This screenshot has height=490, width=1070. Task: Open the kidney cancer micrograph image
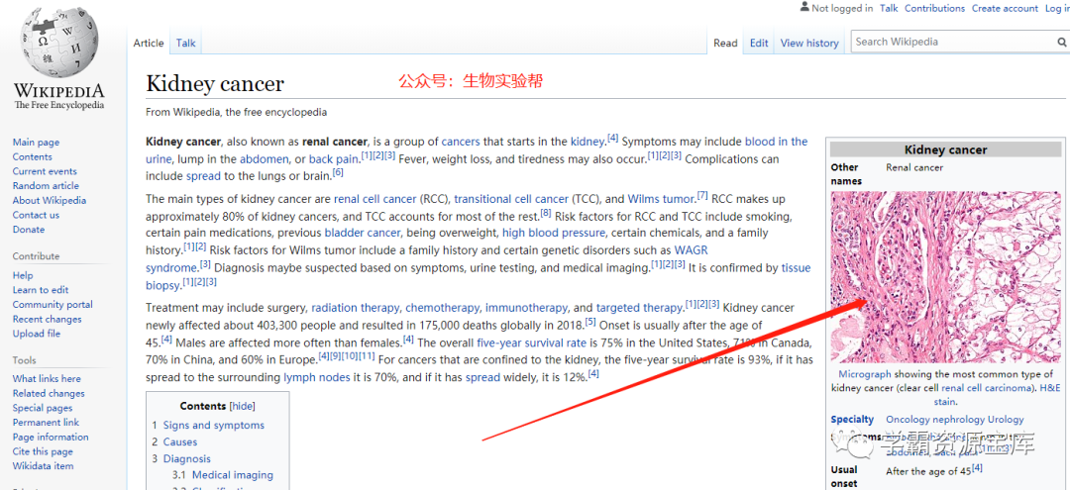pos(945,277)
